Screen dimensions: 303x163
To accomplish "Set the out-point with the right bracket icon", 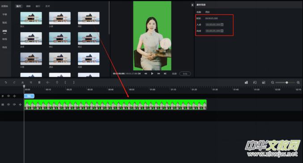I will tap(74, 82).
